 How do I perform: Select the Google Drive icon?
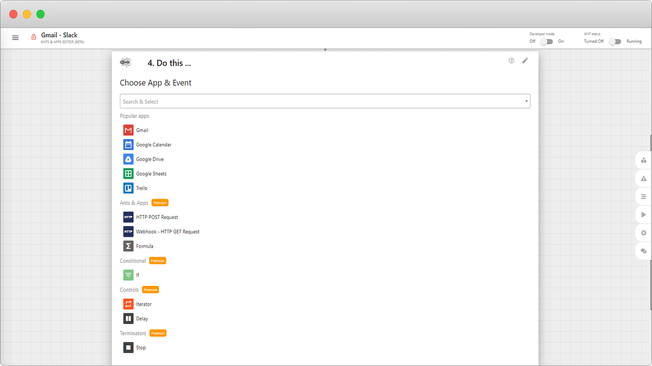[128, 159]
